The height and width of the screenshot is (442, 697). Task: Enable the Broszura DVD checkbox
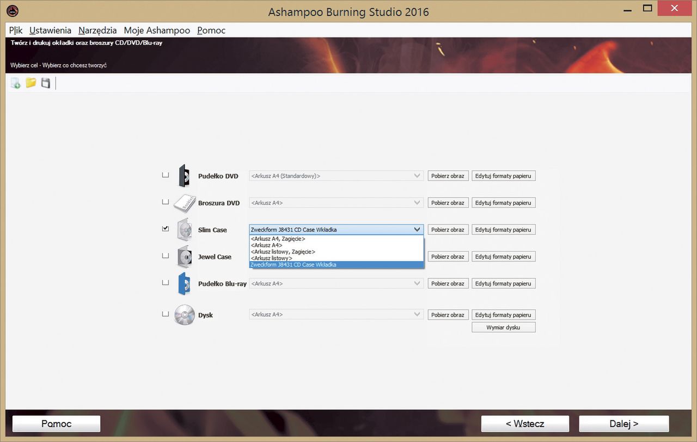pos(166,202)
